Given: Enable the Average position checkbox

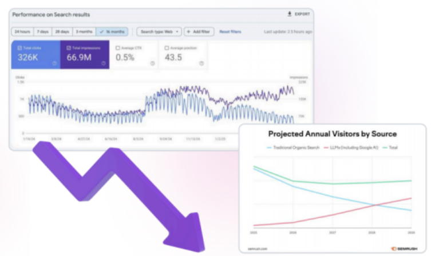Looking at the screenshot, I should click(167, 48).
